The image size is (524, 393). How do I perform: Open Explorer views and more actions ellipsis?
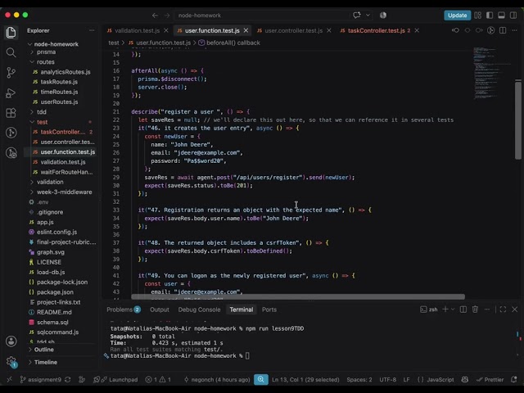[92, 30]
